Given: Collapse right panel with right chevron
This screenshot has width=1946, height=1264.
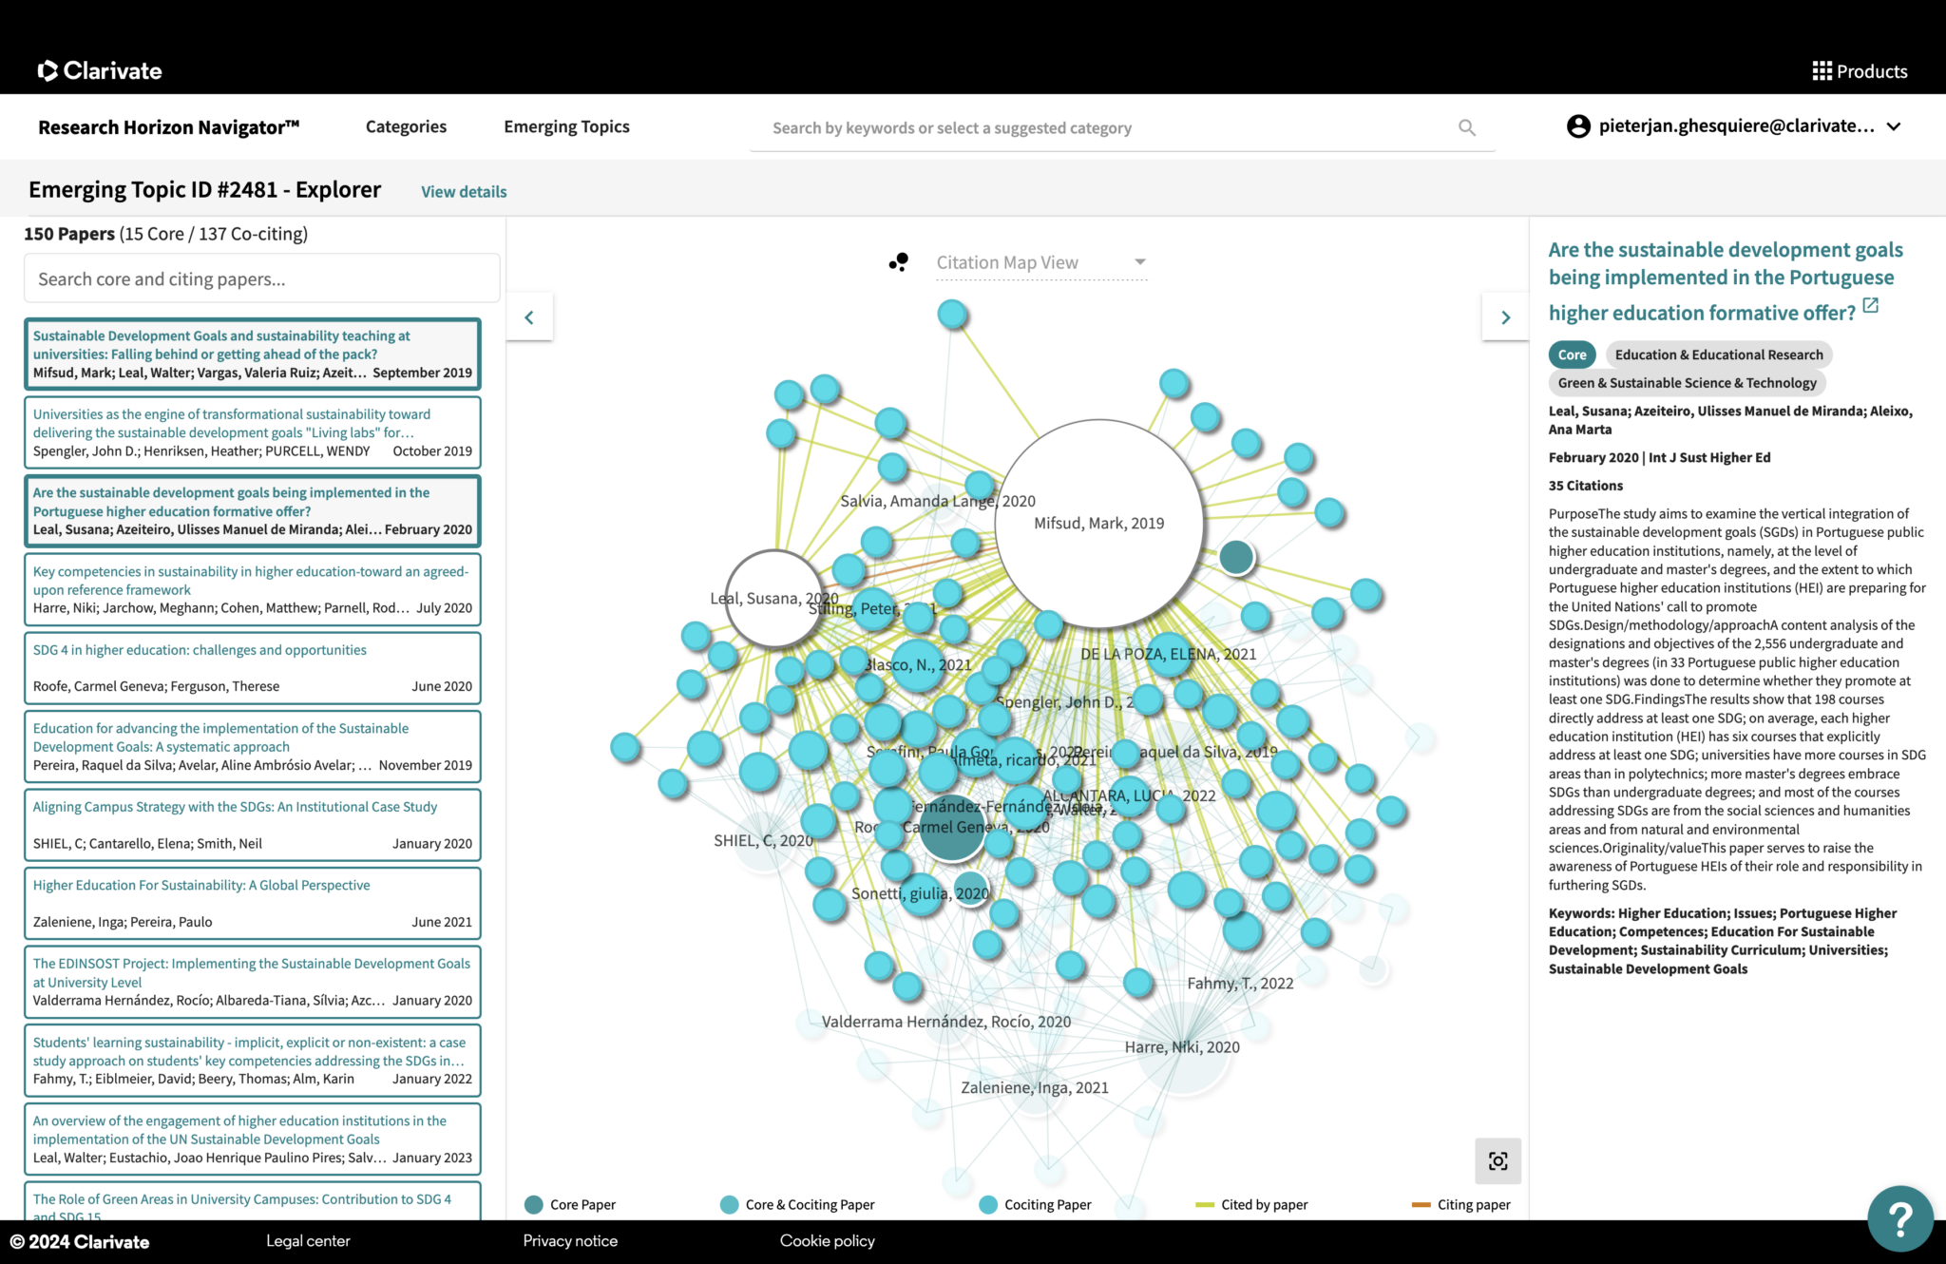Looking at the screenshot, I should (x=1505, y=317).
